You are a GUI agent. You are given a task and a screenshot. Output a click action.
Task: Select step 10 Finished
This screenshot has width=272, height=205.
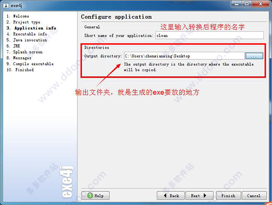[20, 69]
